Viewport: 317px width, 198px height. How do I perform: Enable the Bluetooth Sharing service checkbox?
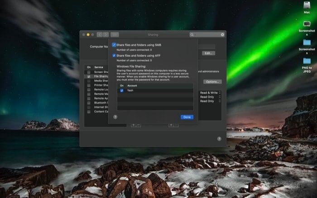point(89,103)
